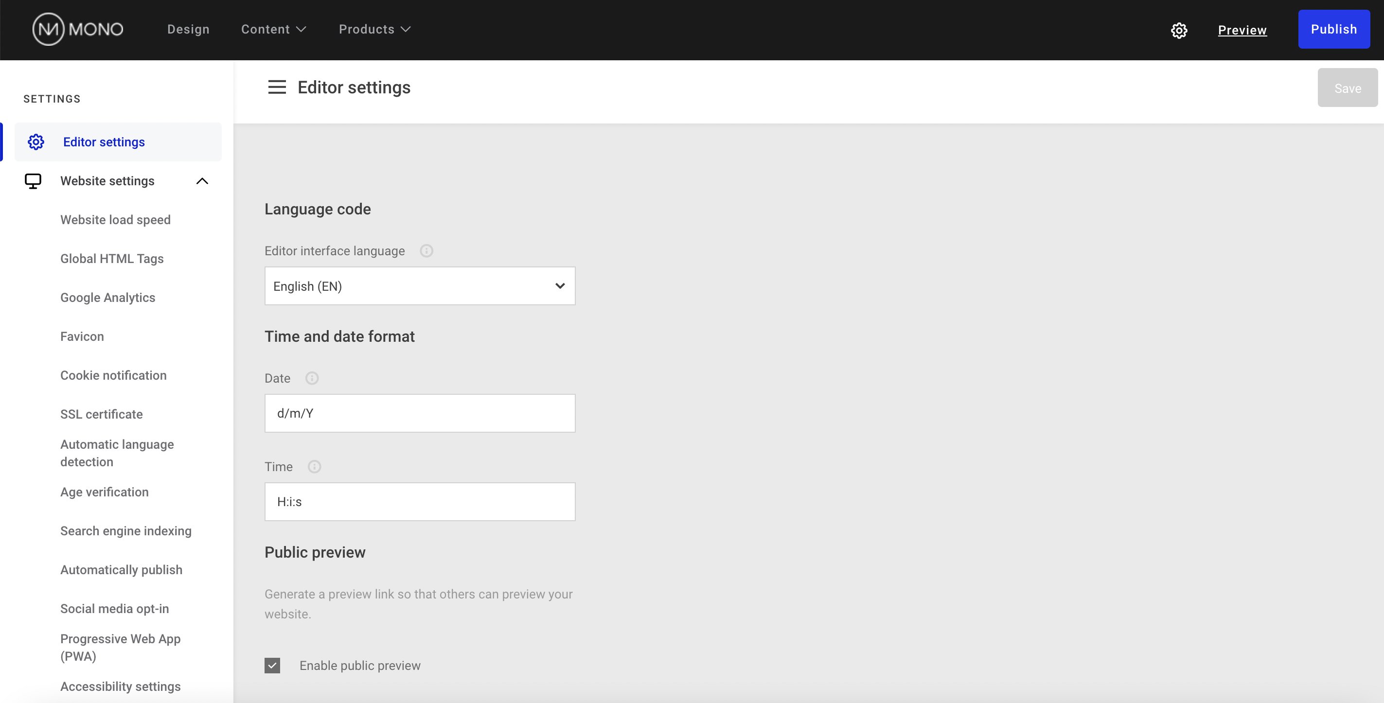The width and height of the screenshot is (1384, 703).
Task: Open Age verification settings
Action: pyautogui.click(x=104, y=492)
